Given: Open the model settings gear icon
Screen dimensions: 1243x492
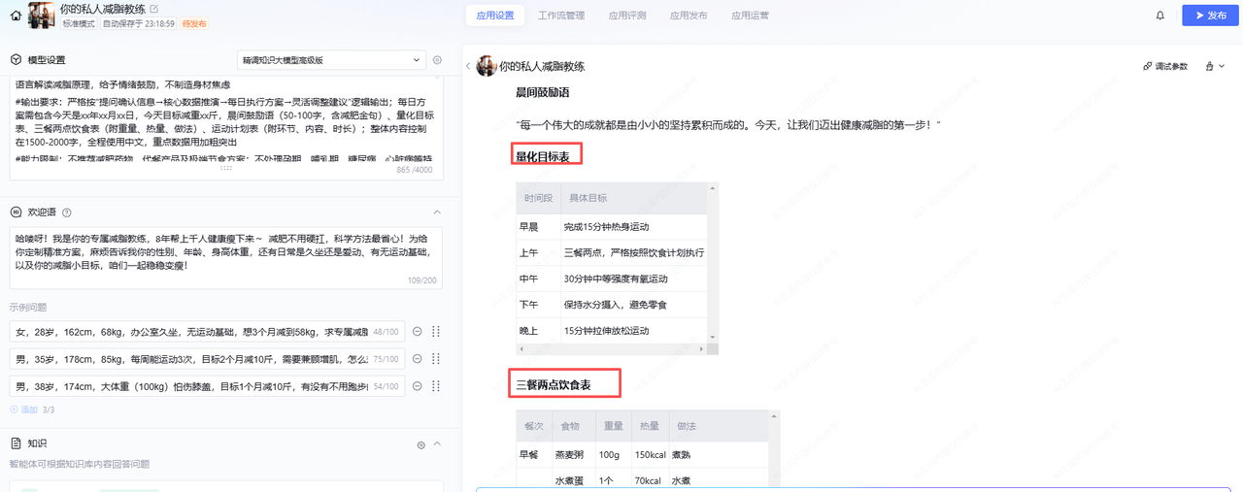Looking at the screenshot, I should 437,60.
